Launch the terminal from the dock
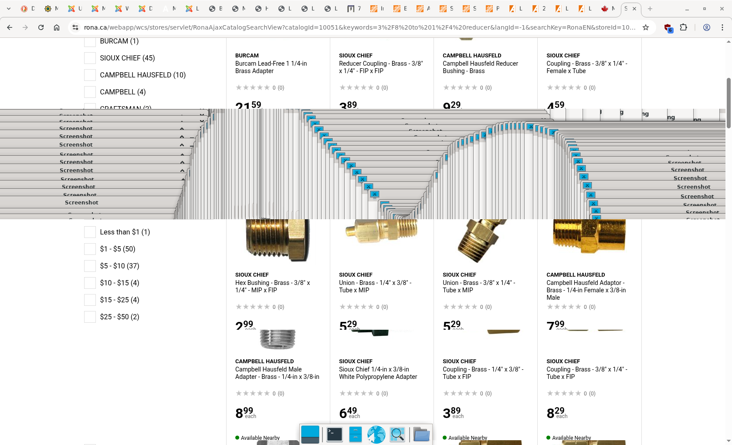 tap(335, 434)
